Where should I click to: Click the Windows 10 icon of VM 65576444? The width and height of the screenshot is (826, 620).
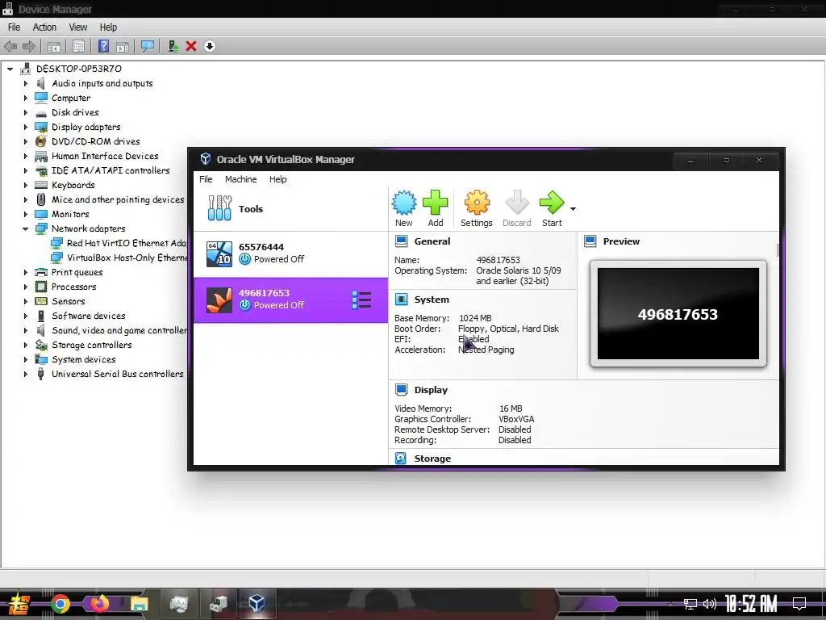pyautogui.click(x=219, y=253)
